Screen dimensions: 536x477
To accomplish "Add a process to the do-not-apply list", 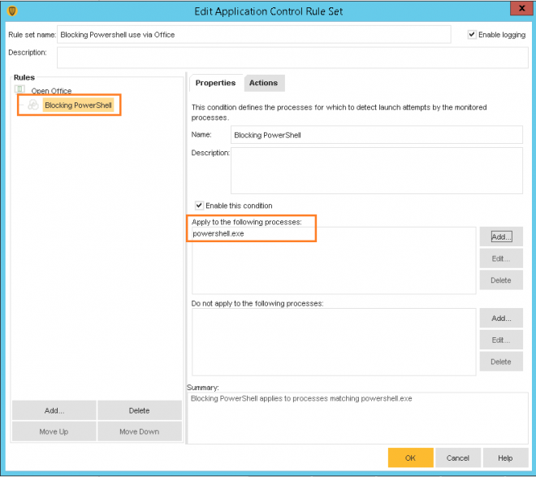I will coord(500,319).
